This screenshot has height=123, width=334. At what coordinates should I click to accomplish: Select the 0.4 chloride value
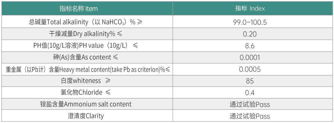(250, 93)
